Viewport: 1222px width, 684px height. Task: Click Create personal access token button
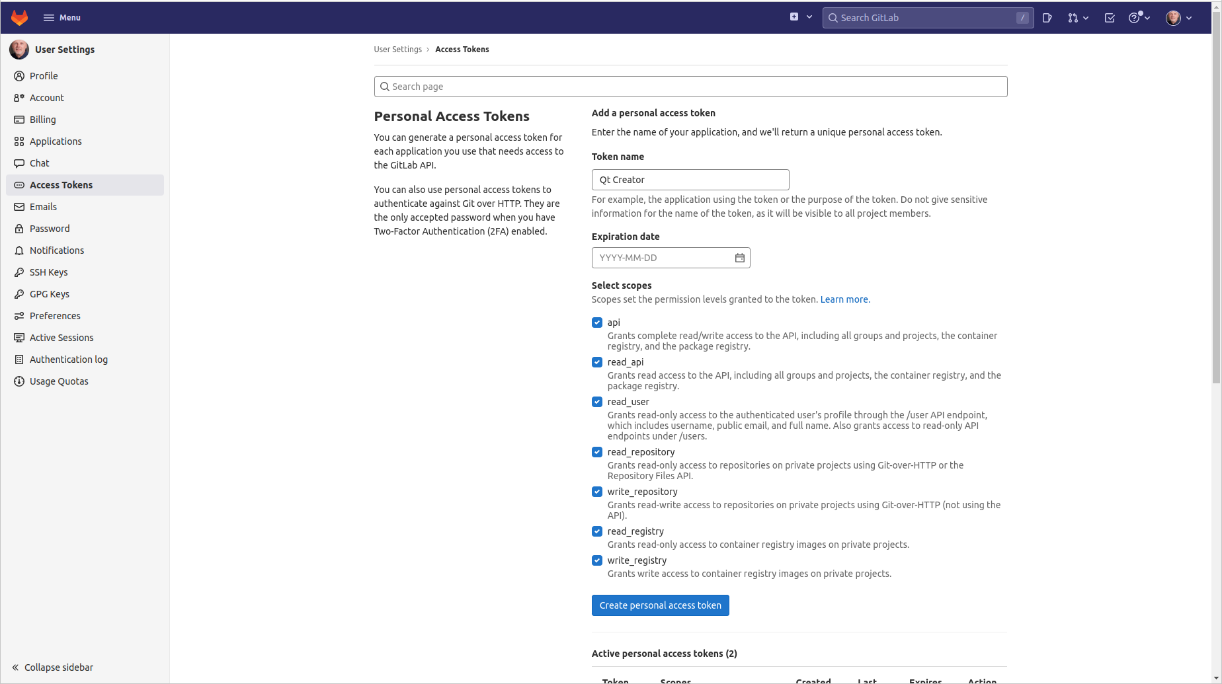tap(660, 605)
